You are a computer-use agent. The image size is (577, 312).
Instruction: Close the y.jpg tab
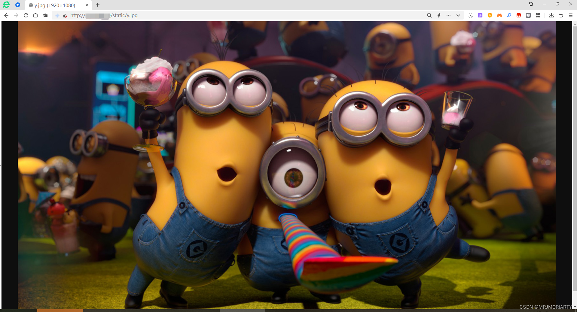coord(87,5)
